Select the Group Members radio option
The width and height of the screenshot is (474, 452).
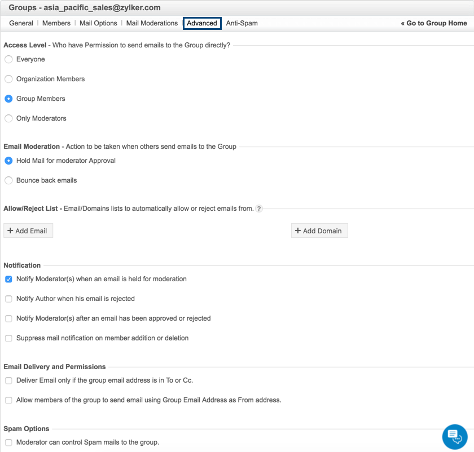(x=8, y=99)
